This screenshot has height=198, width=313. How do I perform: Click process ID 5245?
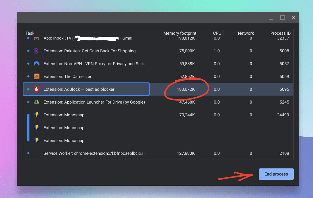(284, 102)
